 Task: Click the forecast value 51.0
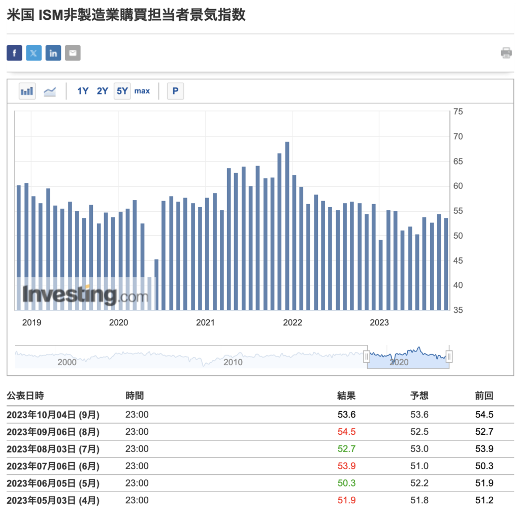pos(419,466)
